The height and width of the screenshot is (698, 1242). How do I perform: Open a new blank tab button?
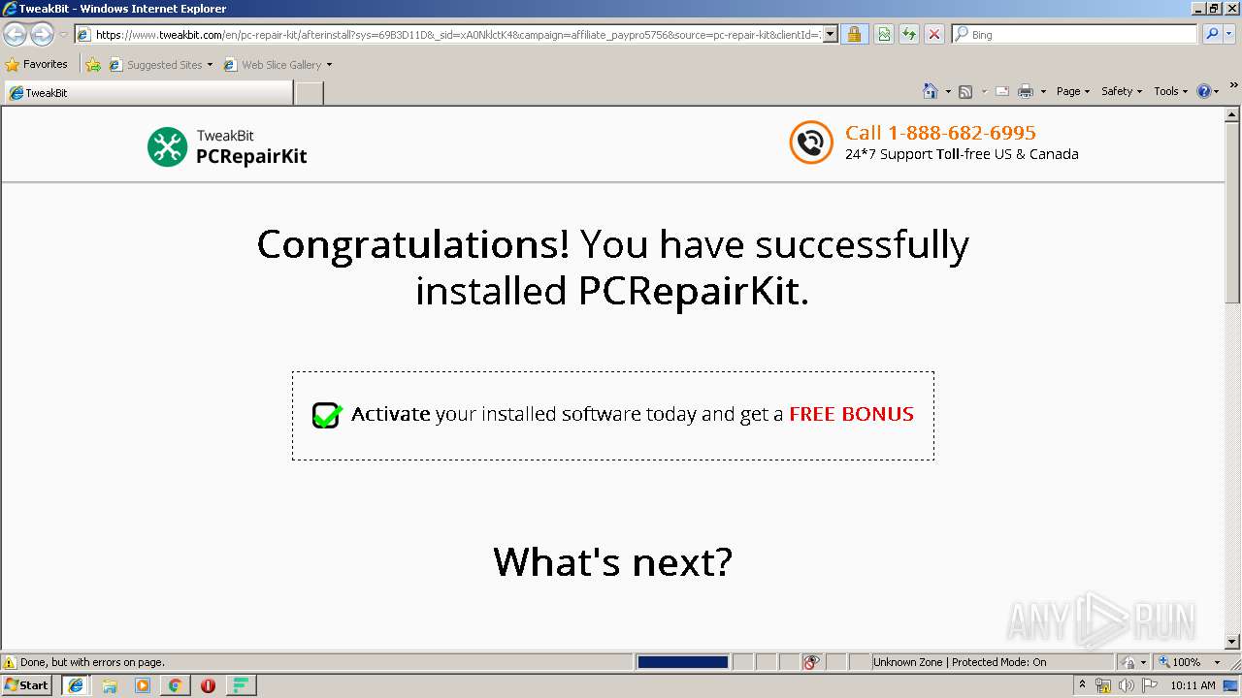tap(309, 93)
